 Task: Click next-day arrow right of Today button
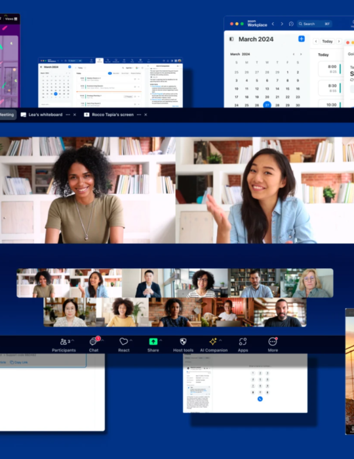tap(339, 41)
